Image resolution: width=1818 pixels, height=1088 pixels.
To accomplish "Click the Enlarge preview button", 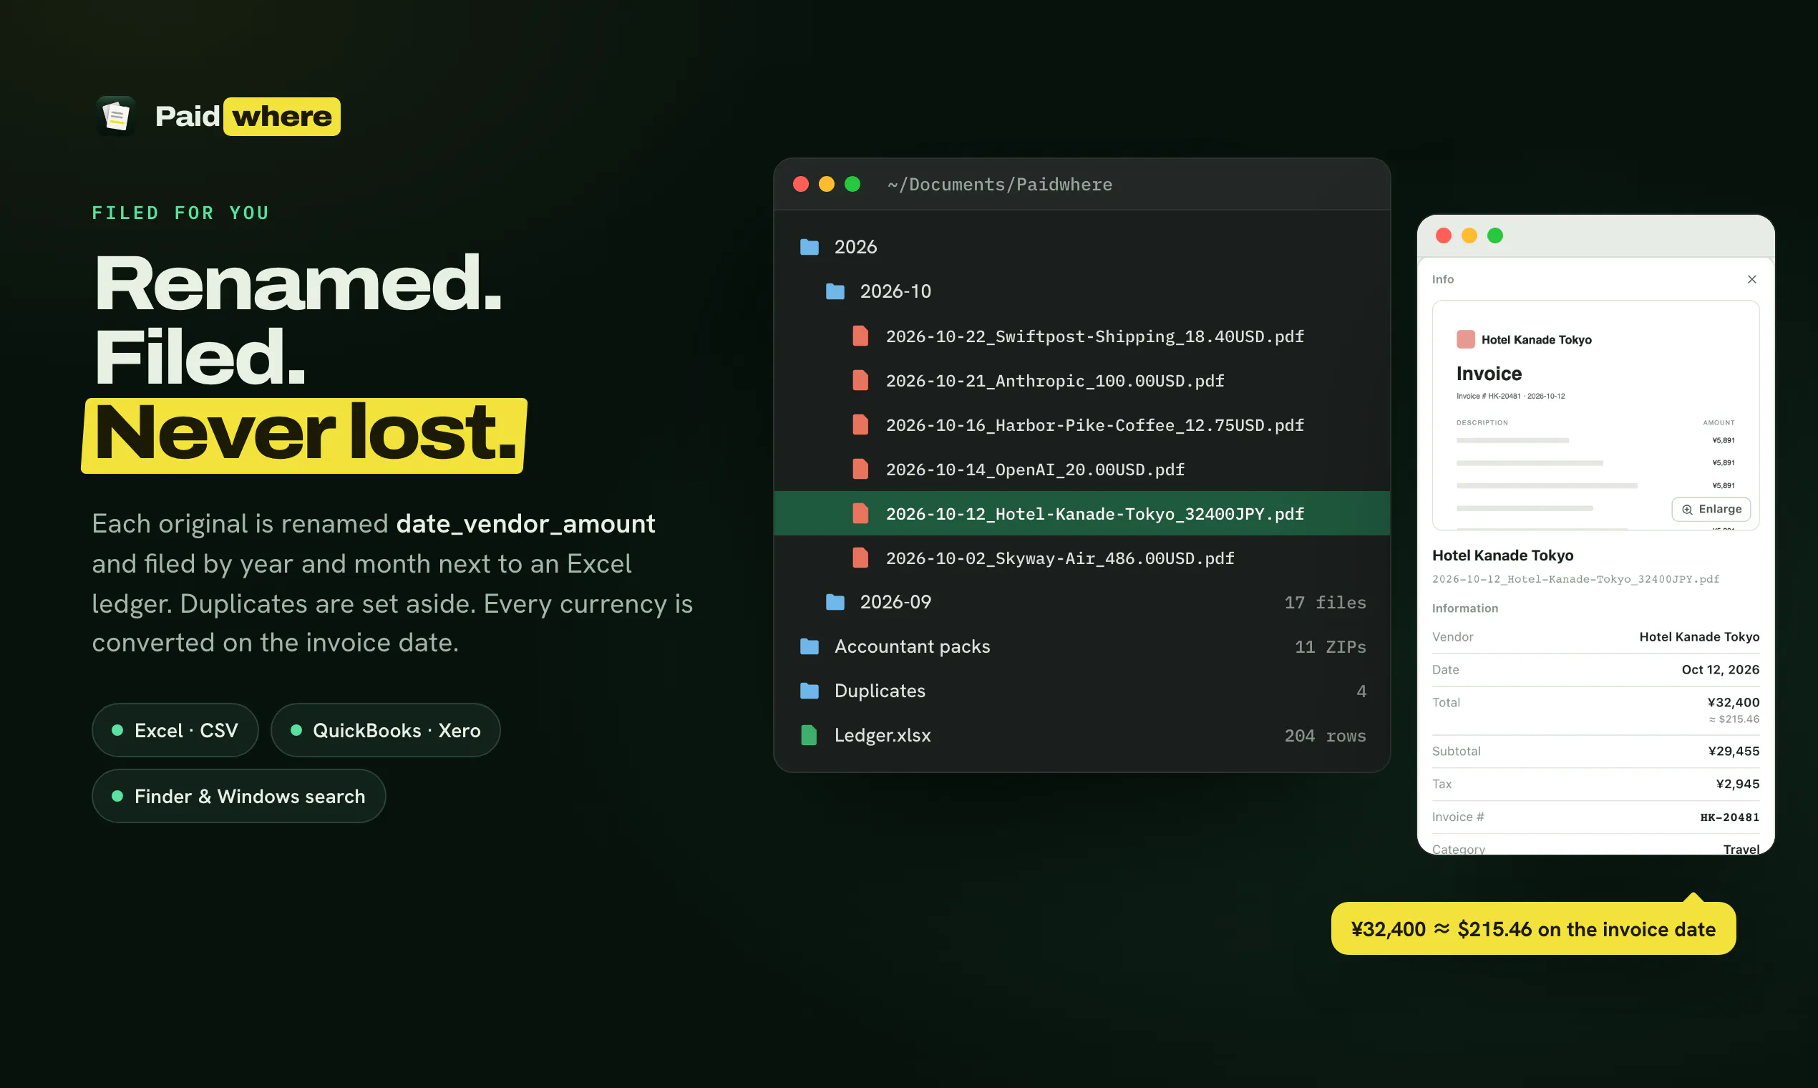I will 1711,510.
